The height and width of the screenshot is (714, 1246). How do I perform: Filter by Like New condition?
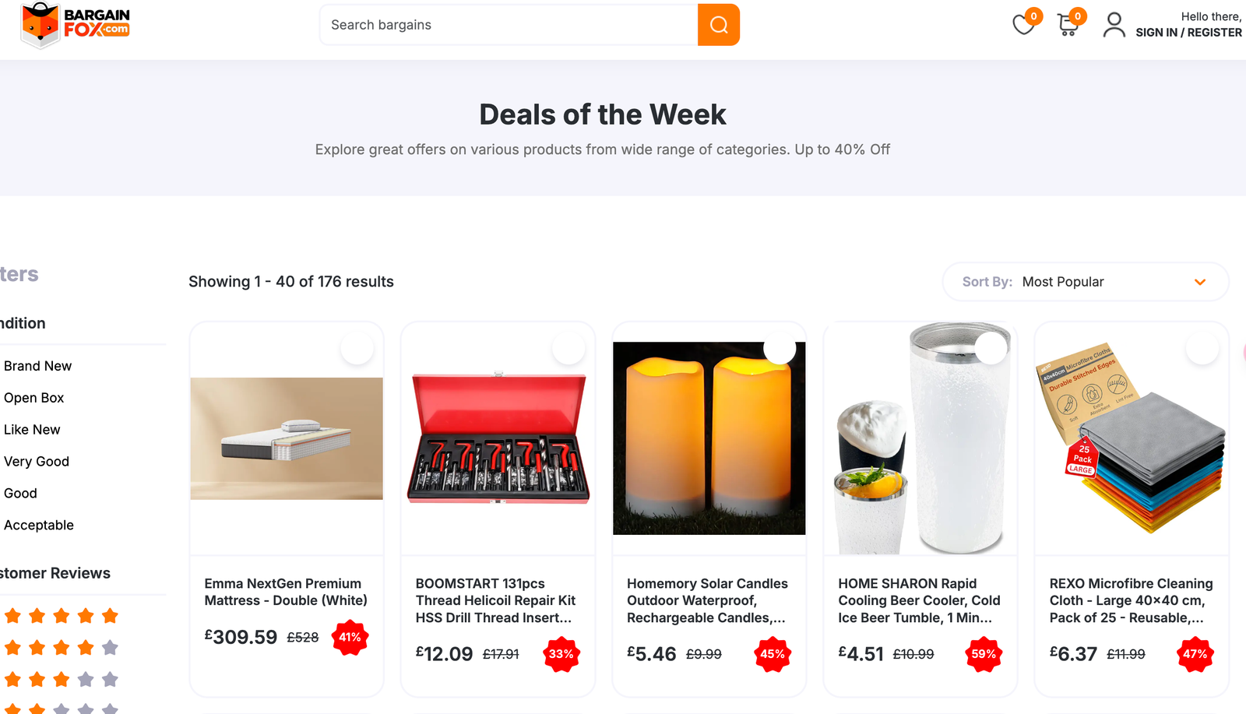(32, 430)
